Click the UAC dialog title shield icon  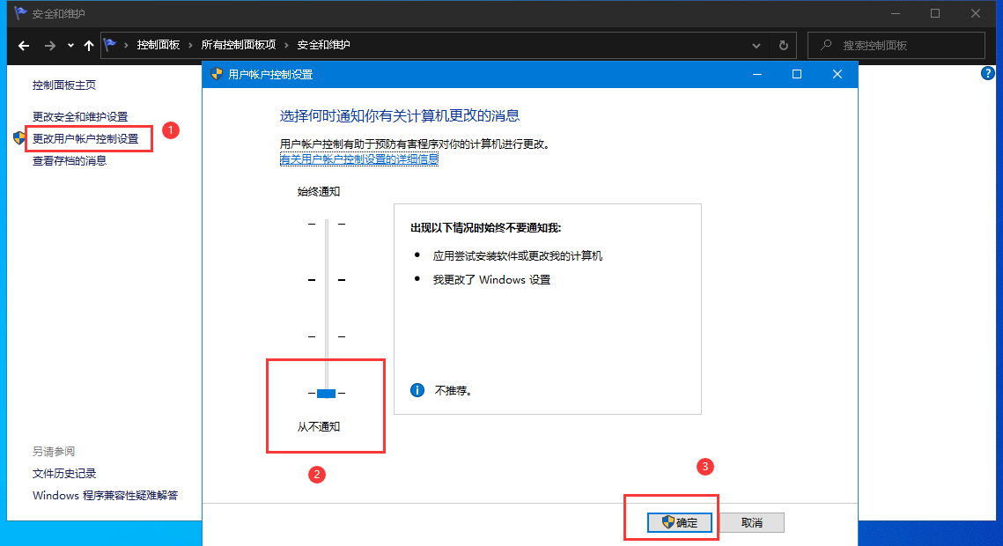(x=217, y=74)
